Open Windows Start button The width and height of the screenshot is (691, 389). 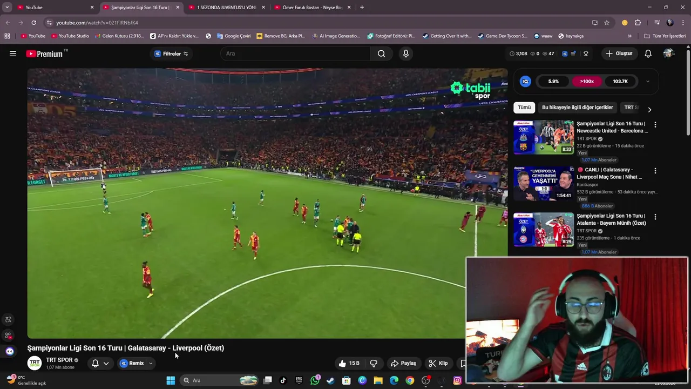(171, 380)
